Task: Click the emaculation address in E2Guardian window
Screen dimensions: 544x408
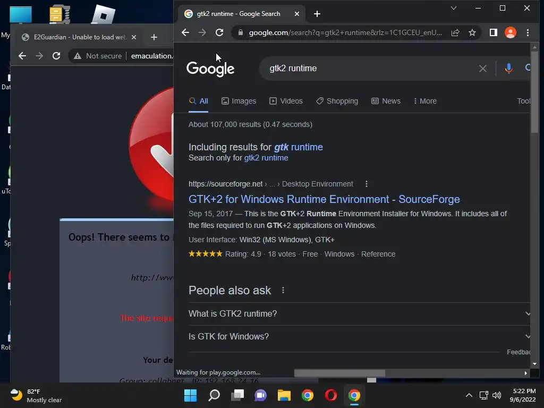Action: click(151, 56)
